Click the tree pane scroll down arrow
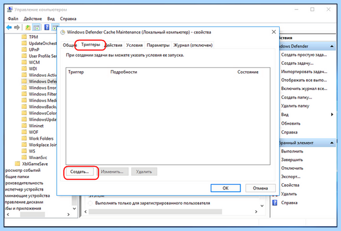Image resolution: width=341 pixels, height=231 pixels. click(74, 209)
